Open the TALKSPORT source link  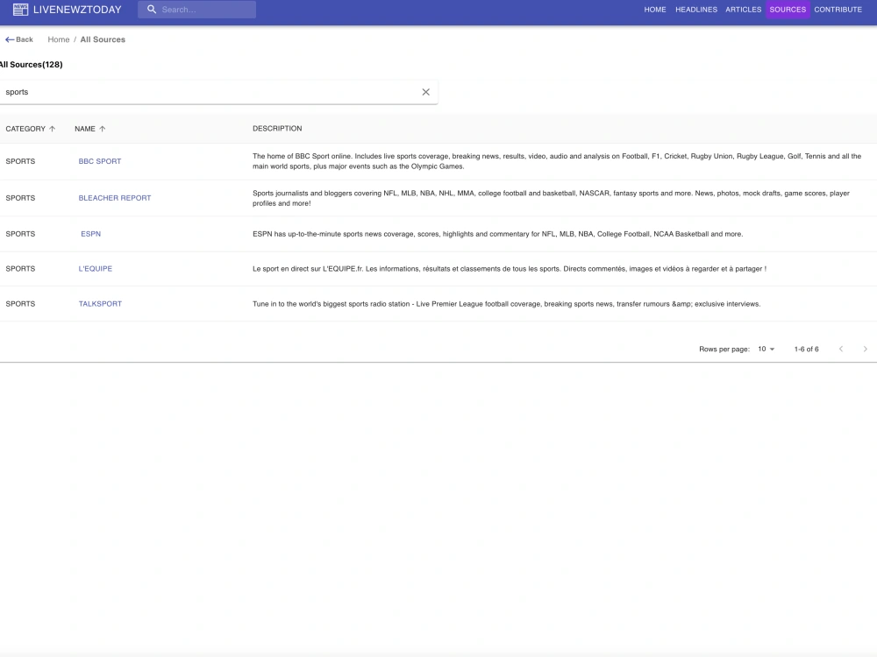click(100, 304)
